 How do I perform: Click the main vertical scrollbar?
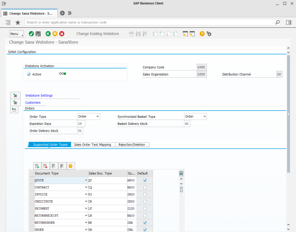(288, 114)
